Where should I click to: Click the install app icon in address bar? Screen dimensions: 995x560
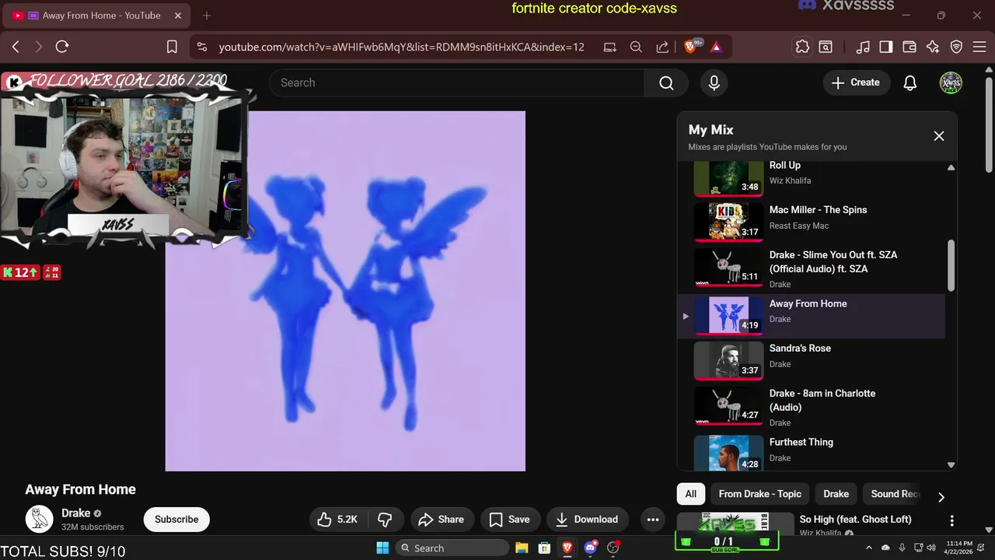click(610, 47)
